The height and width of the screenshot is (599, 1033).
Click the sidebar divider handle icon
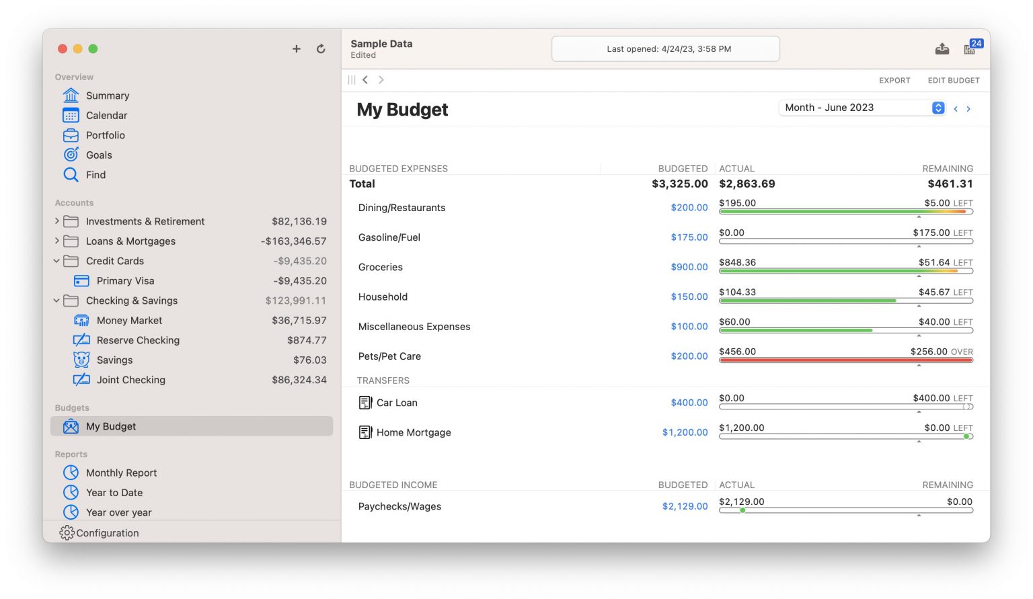(x=352, y=80)
